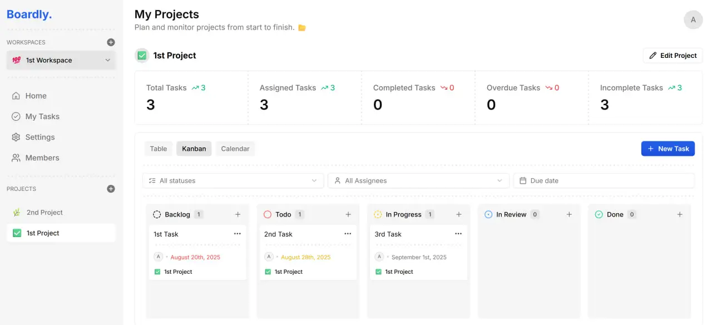Image resolution: width=712 pixels, height=325 pixels.
Task: Open the 1st Task three-dot menu
Action: point(238,234)
